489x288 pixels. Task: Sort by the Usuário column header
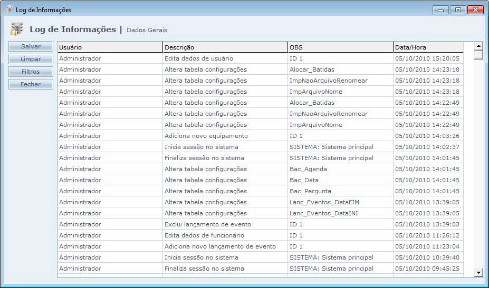pyautogui.click(x=110, y=47)
